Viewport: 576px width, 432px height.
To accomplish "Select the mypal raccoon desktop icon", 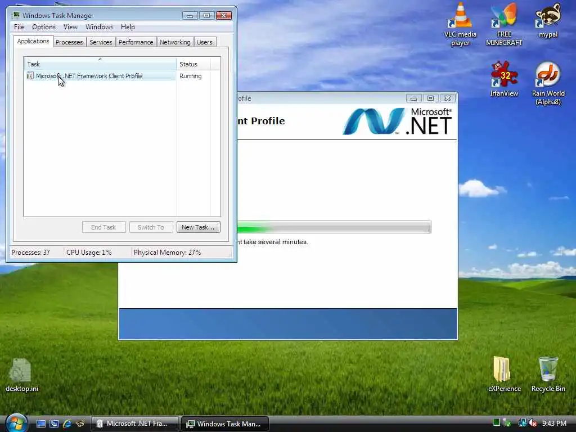I will [548, 20].
